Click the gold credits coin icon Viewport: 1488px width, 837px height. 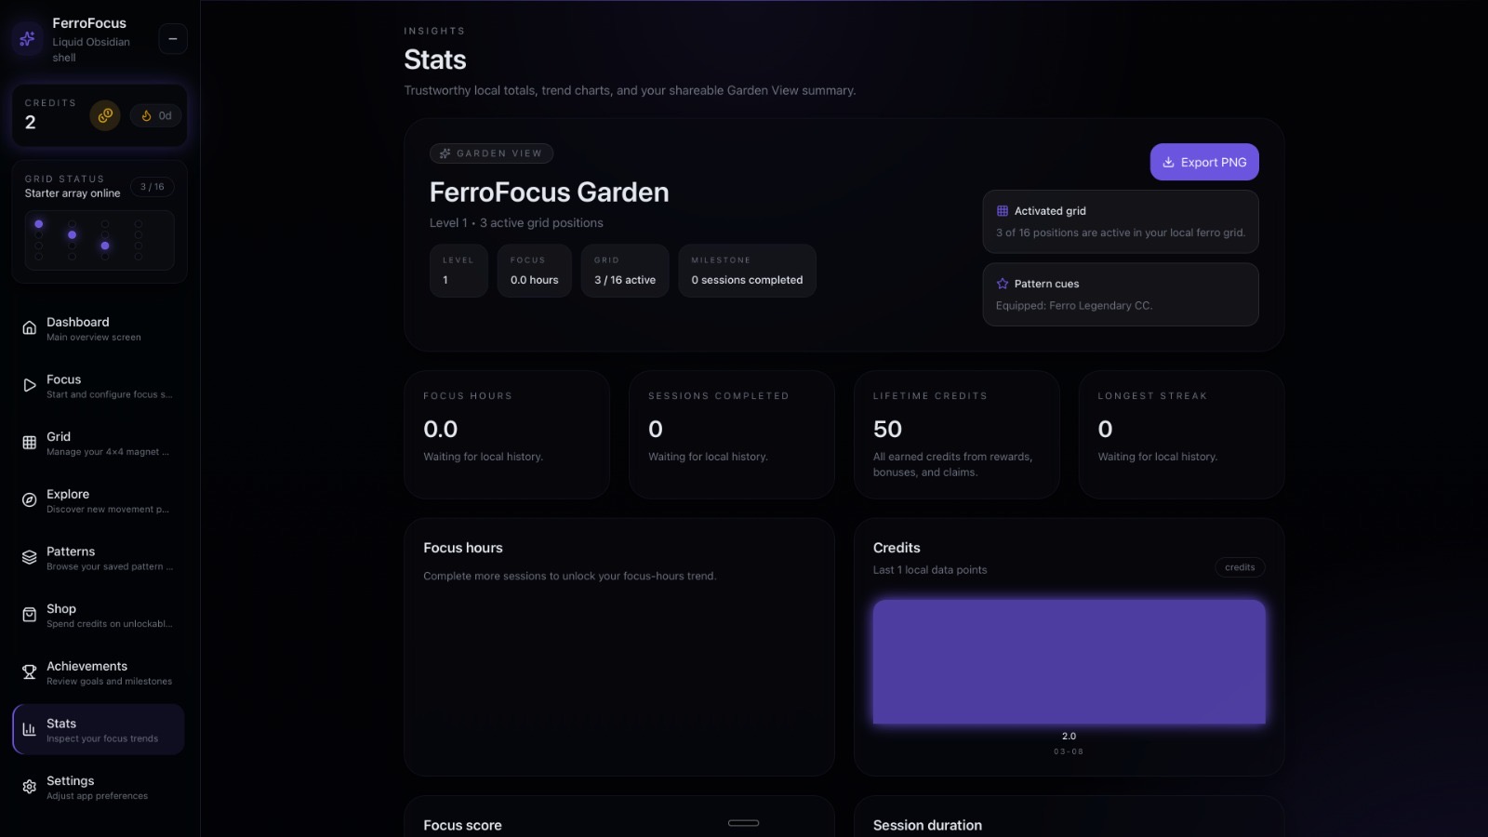[105, 115]
